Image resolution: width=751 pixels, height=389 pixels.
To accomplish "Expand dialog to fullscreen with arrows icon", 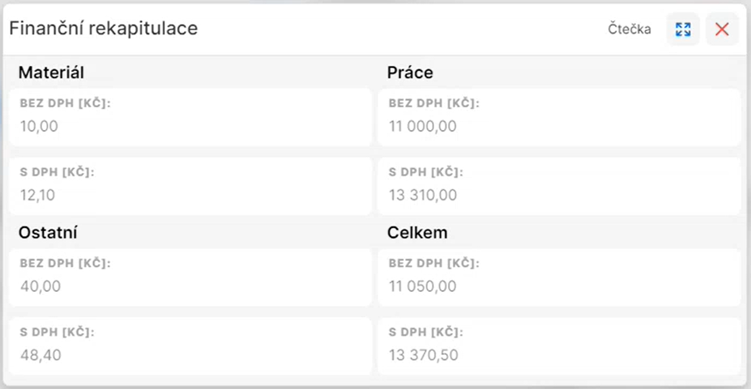I will pos(683,29).
